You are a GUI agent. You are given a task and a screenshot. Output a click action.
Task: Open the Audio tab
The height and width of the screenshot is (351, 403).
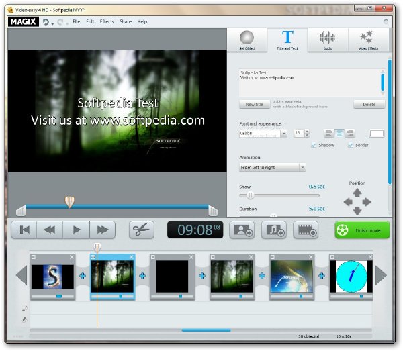coord(328,40)
